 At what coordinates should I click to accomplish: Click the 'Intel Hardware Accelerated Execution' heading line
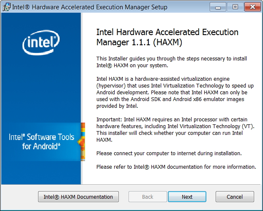[167, 32]
